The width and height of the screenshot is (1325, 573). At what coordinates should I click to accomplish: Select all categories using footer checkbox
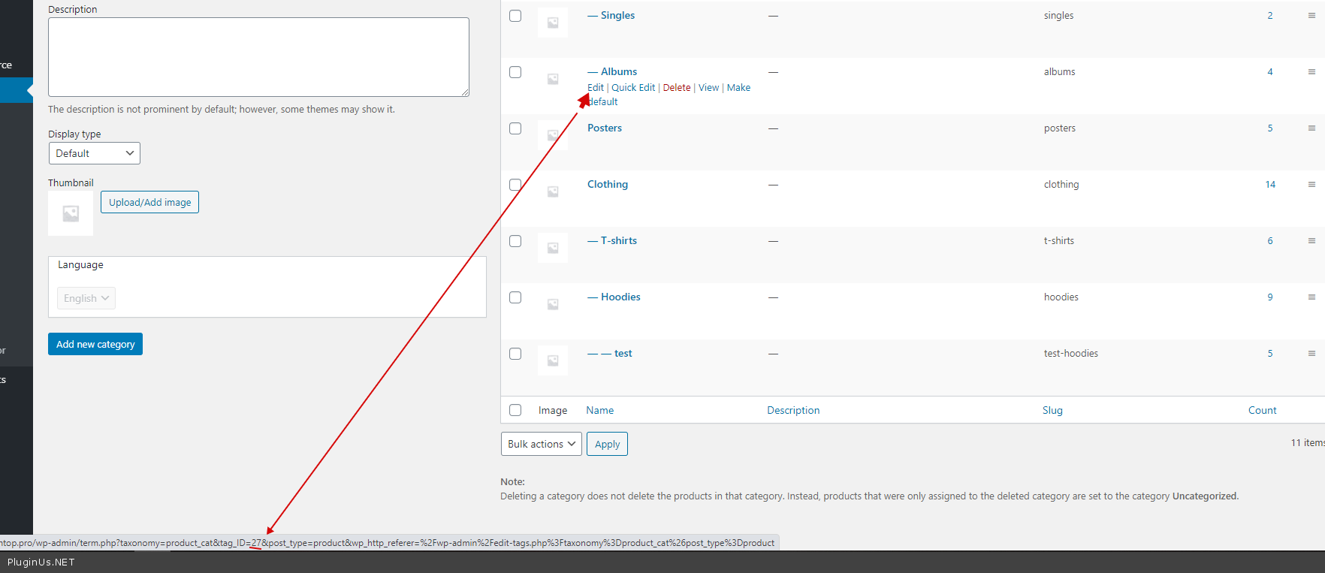point(515,410)
